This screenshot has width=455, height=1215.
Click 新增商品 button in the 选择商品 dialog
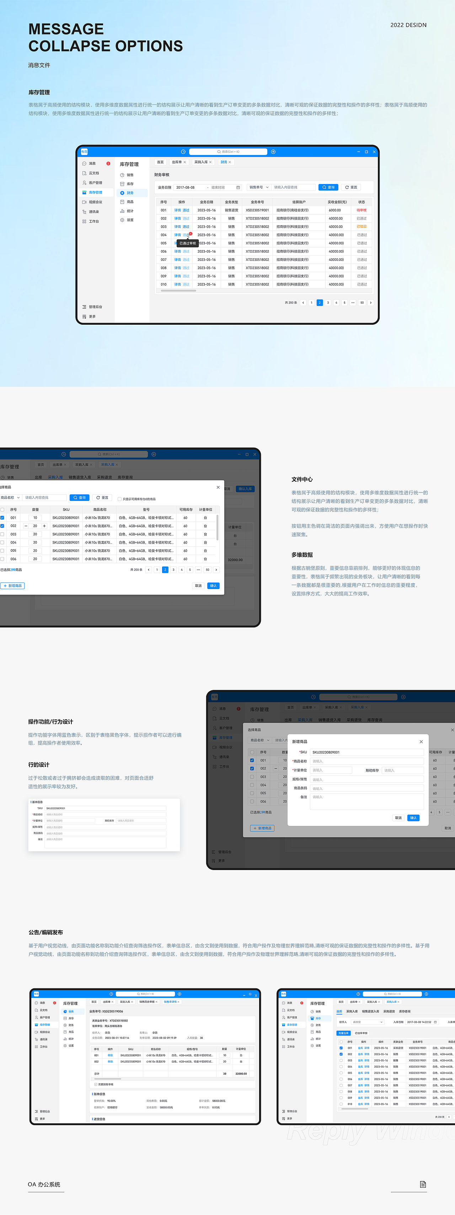point(13,586)
